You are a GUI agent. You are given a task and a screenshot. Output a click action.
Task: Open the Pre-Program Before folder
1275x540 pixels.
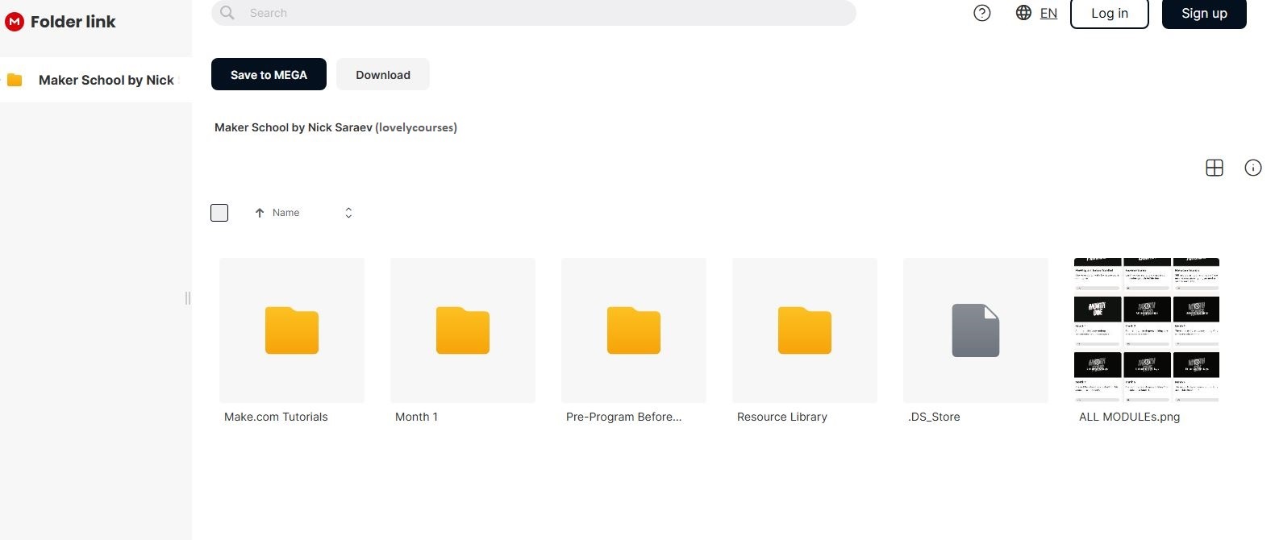633,330
